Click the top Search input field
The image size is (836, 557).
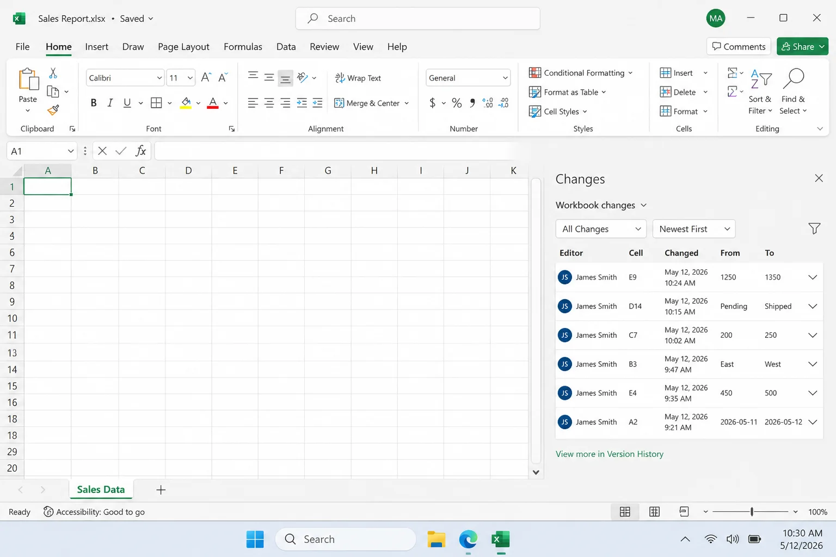click(x=418, y=18)
